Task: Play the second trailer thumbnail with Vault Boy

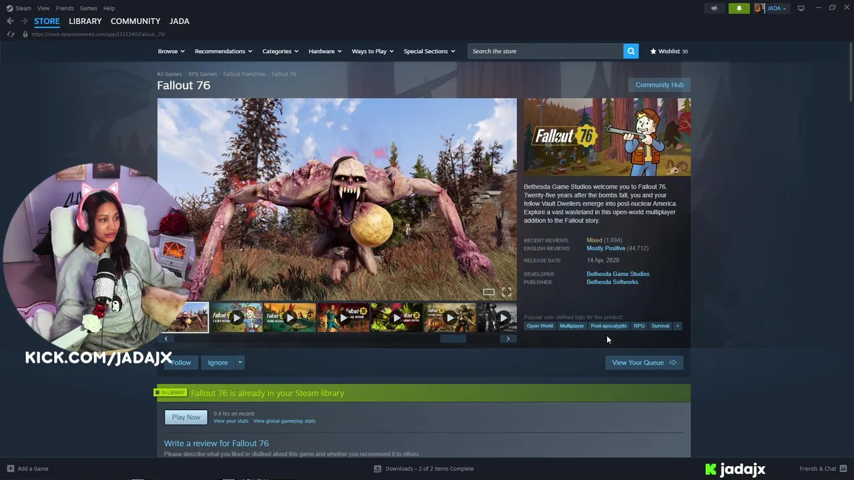Action: point(236,318)
